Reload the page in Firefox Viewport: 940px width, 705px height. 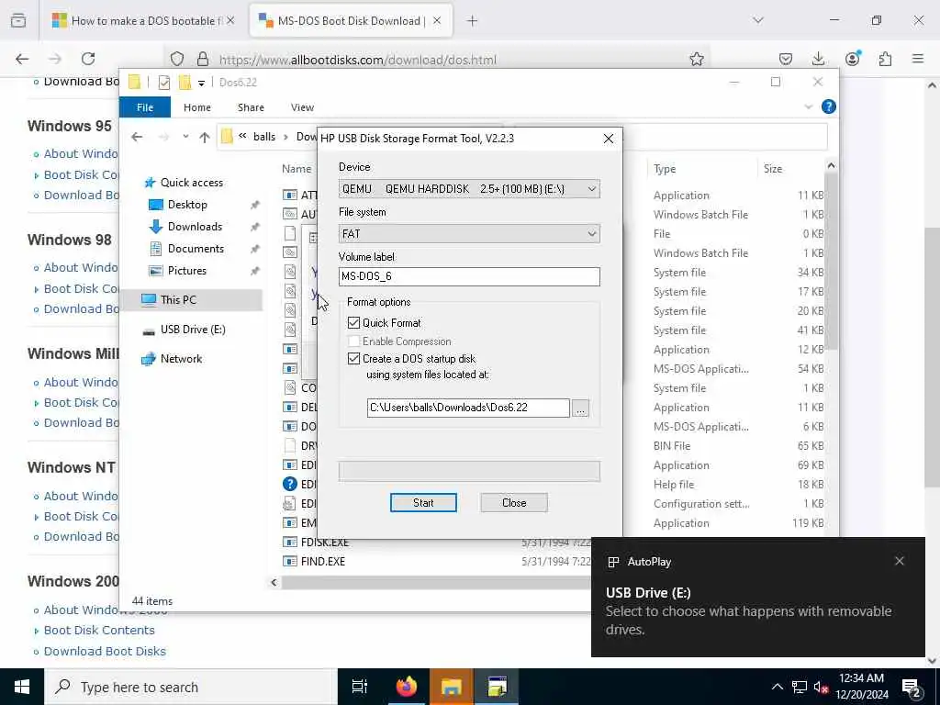[x=88, y=59]
